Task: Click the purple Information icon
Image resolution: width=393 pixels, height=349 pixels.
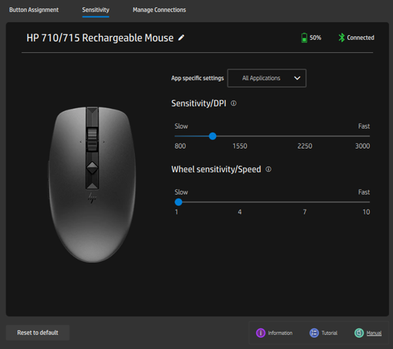Action: [x=260, y=333]
